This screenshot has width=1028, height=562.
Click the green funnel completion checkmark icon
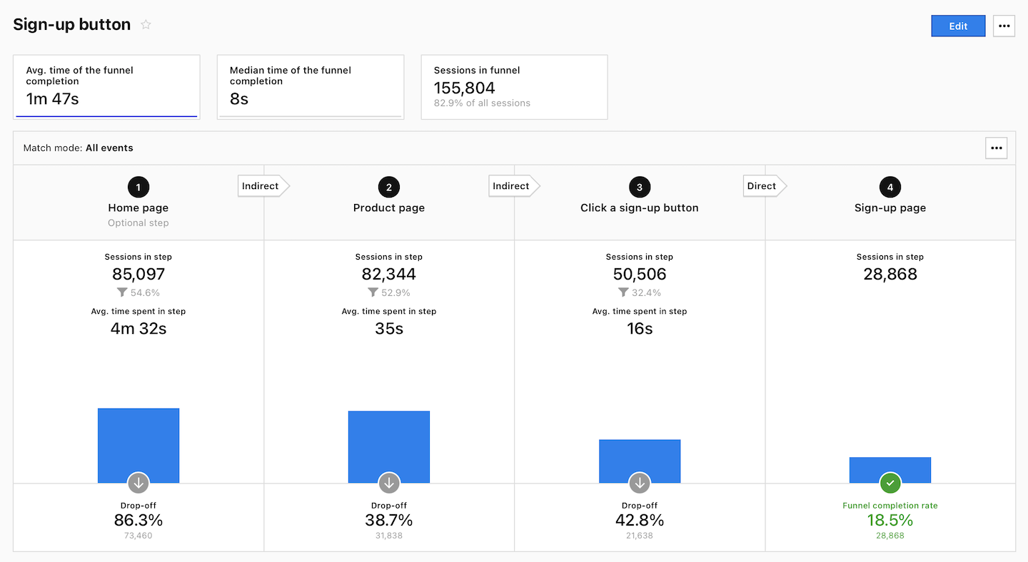click(890, 483)
